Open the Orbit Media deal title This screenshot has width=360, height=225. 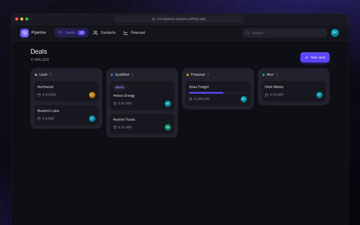(274, 87)
